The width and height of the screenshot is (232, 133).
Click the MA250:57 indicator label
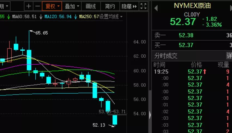point(89,17)
